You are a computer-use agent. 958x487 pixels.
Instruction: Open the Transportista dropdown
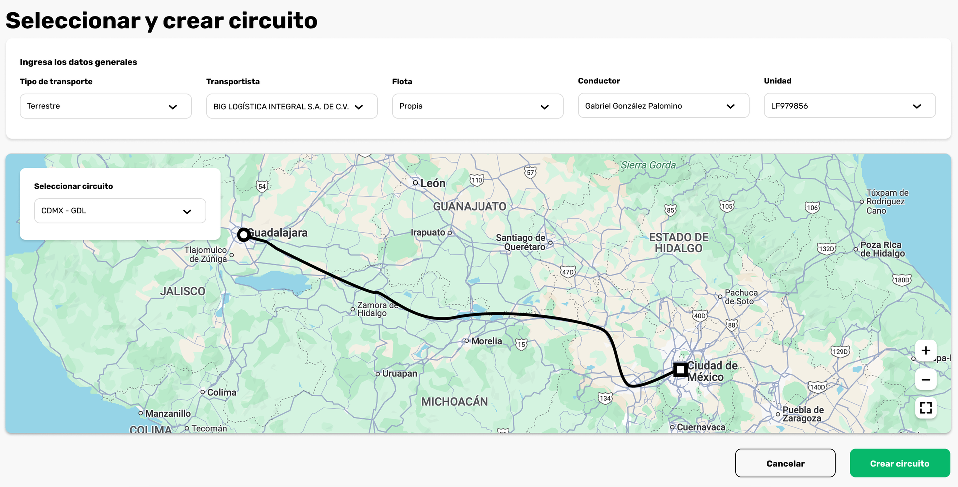click(292, 106)
